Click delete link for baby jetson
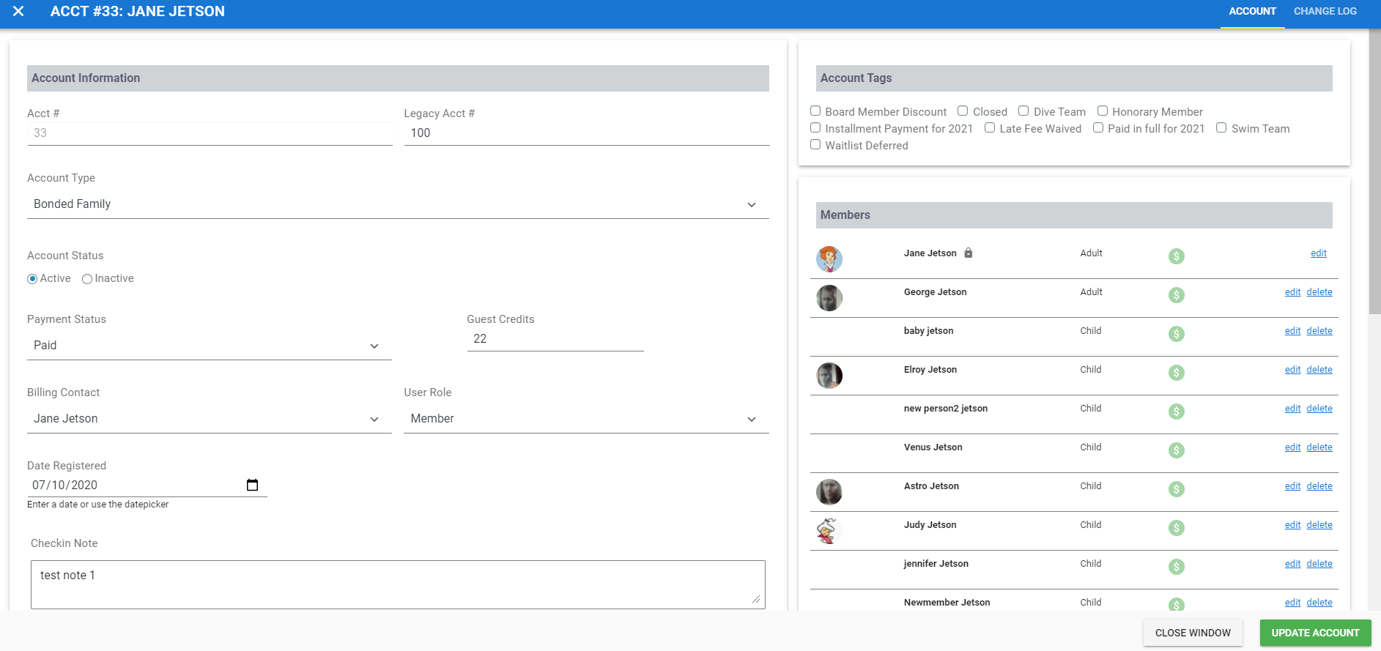The height and width of the screenshot is (651, 1381). 1319,331
